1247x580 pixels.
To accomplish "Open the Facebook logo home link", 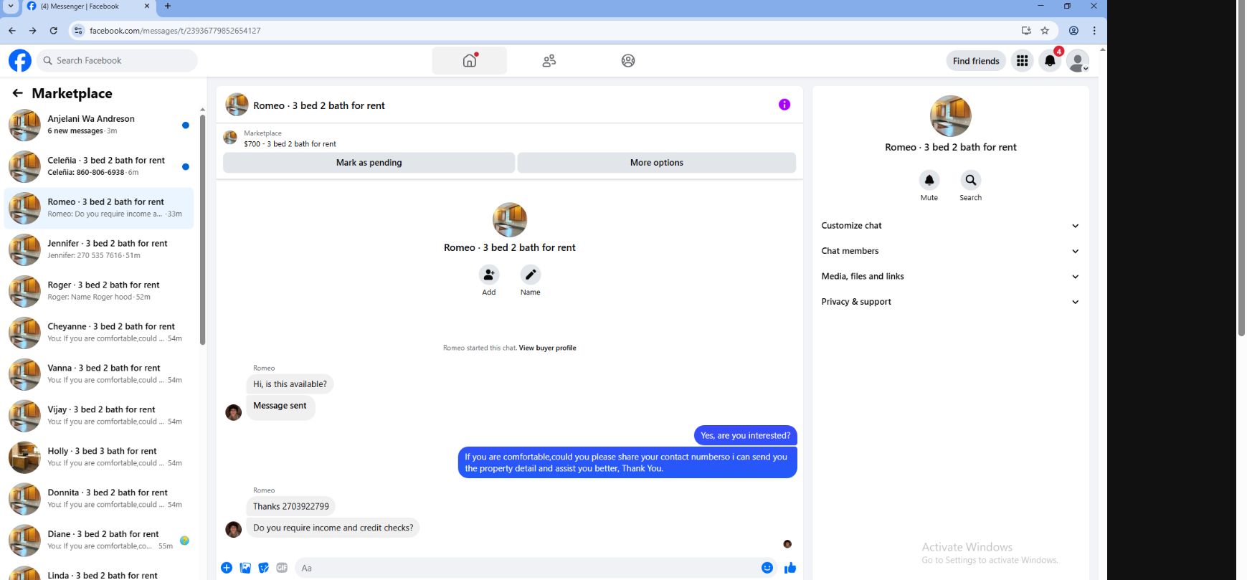I will tap(20, 60).
